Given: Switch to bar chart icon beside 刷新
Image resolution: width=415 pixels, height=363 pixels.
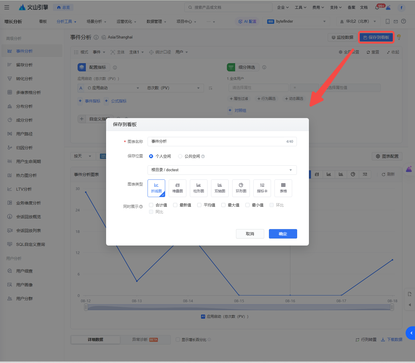Looking at the screenshot, I should pos(329,174).
